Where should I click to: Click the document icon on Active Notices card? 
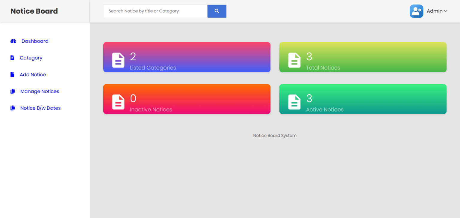click(x=294, y=102)
